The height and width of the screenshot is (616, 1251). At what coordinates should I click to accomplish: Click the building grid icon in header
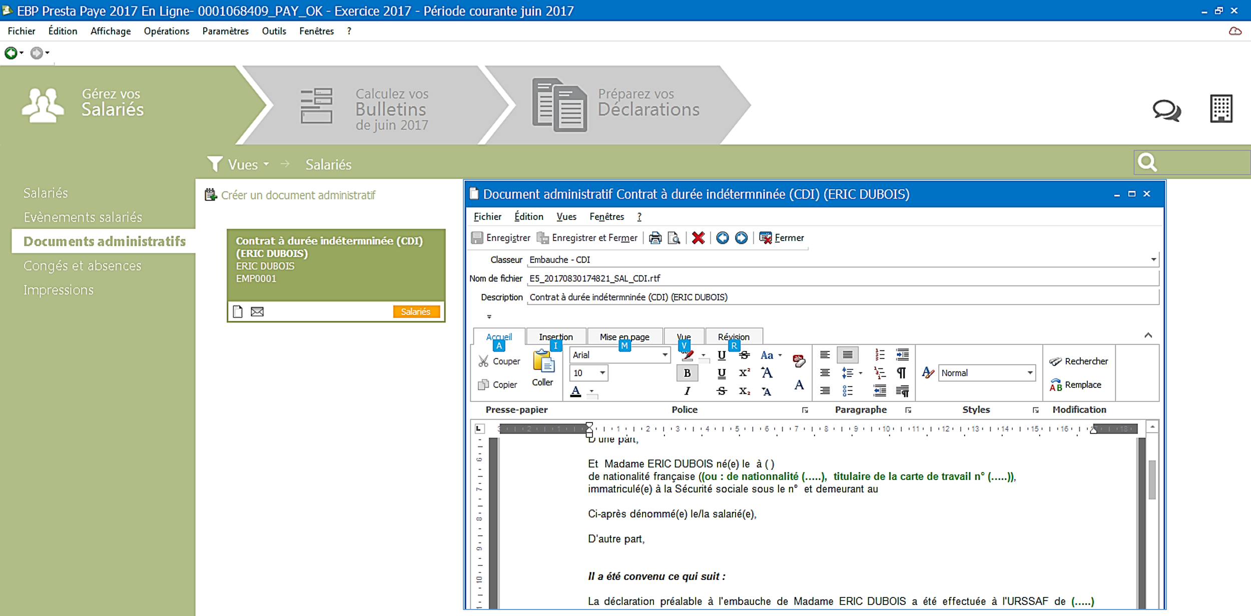(x=1221, y=108)
